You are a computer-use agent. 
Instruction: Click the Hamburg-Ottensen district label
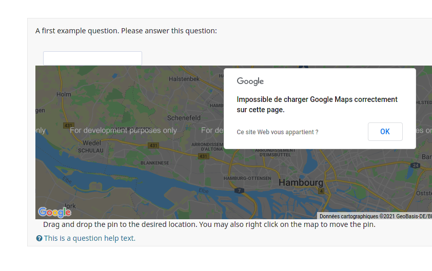click(250, 178)
